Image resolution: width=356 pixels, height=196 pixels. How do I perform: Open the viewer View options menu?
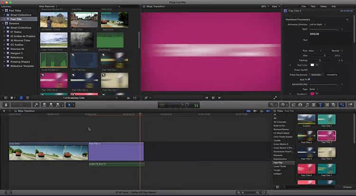coord(276,6)
